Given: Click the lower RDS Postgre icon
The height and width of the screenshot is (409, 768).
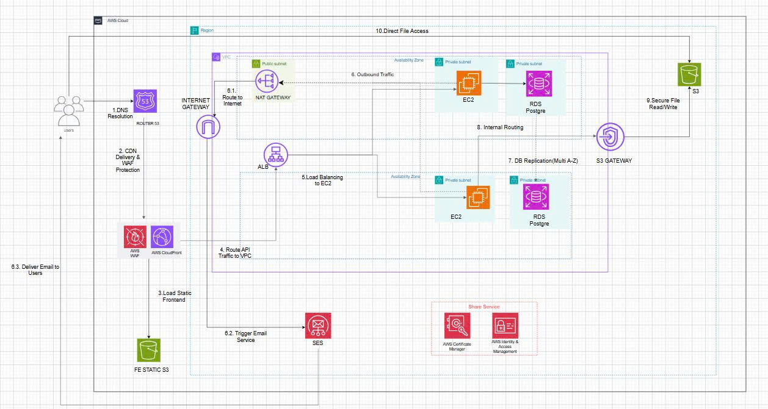Looking at the screenshot, I should pos(535,197).
